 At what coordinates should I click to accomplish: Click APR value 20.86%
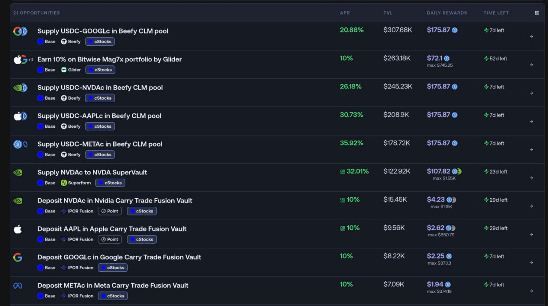tap(351, 30)
